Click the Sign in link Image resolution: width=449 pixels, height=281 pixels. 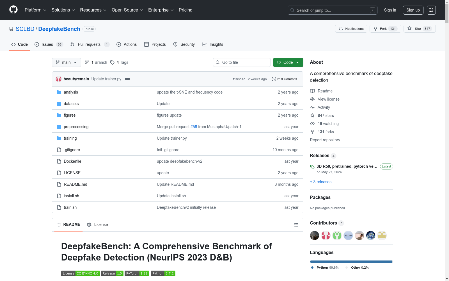[390, 10]
